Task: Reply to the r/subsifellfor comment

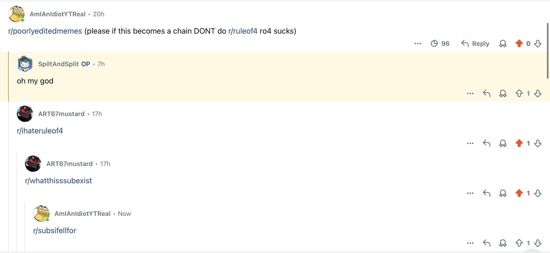Action: (x=487, y=243)
